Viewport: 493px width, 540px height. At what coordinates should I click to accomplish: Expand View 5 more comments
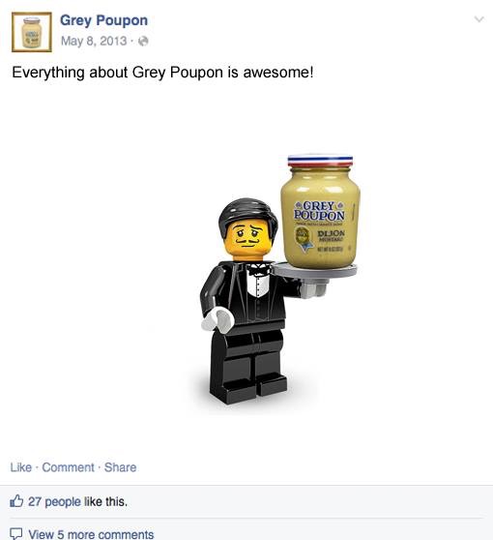click(91, 534)
